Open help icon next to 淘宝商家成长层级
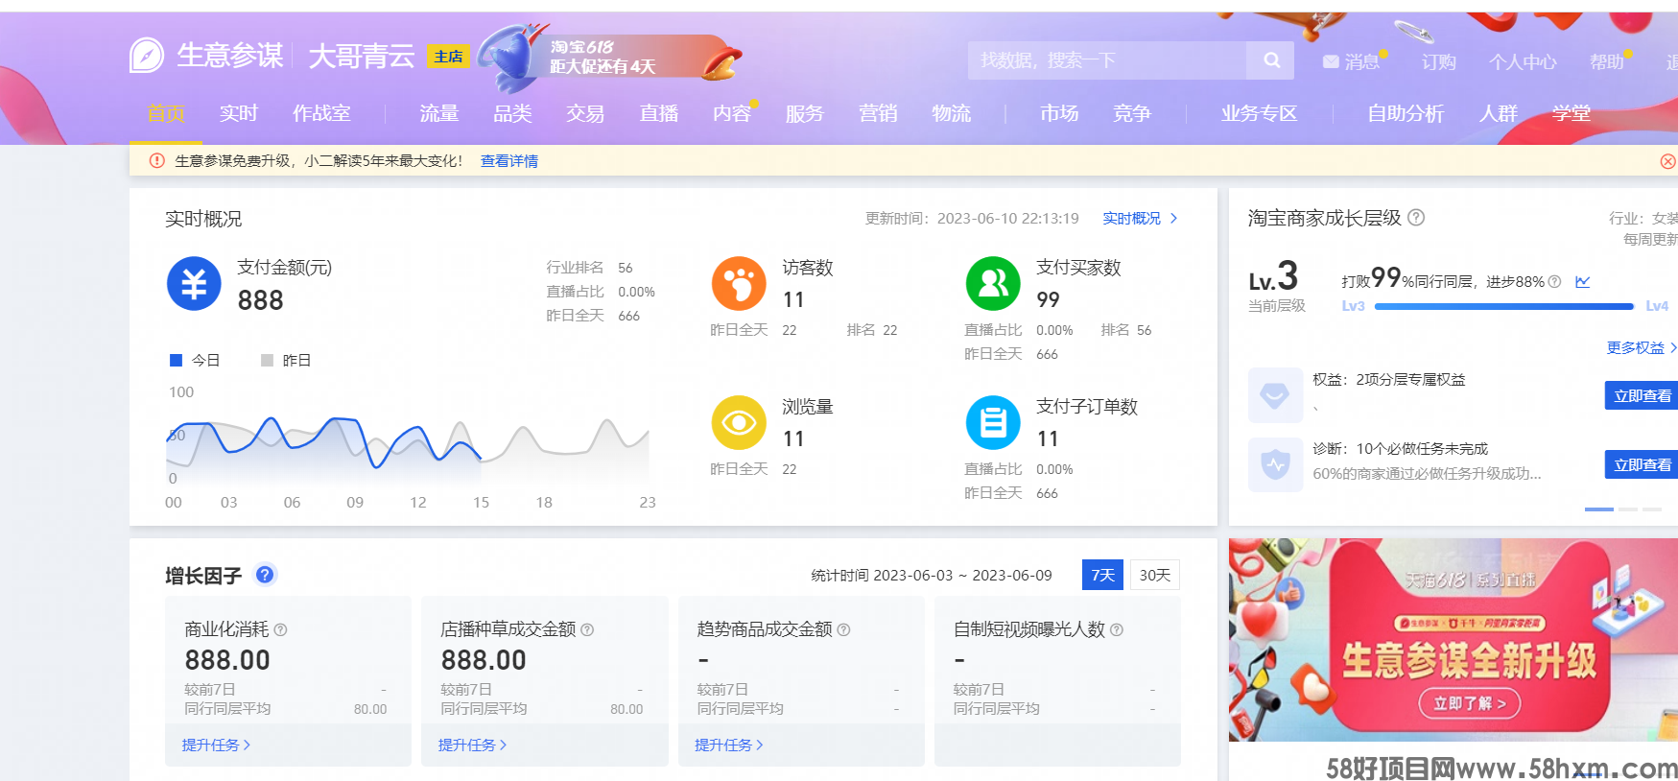 click(x=1416, y=218)
